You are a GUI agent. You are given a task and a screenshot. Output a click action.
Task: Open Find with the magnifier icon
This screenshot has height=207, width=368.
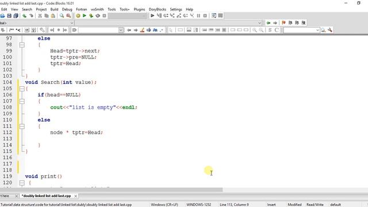[62, 16]
